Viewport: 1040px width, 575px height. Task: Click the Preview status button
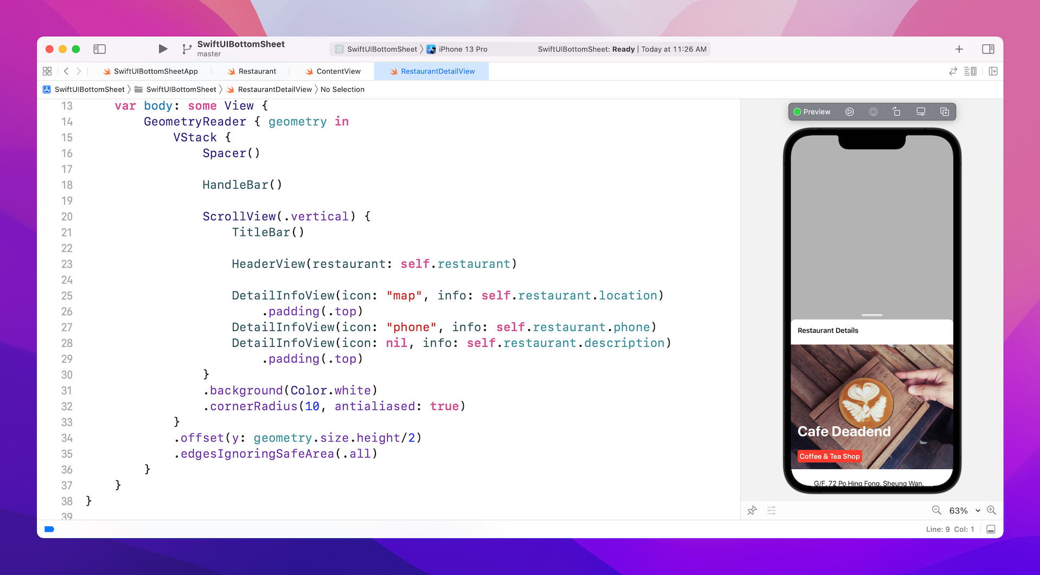[812, 112]
